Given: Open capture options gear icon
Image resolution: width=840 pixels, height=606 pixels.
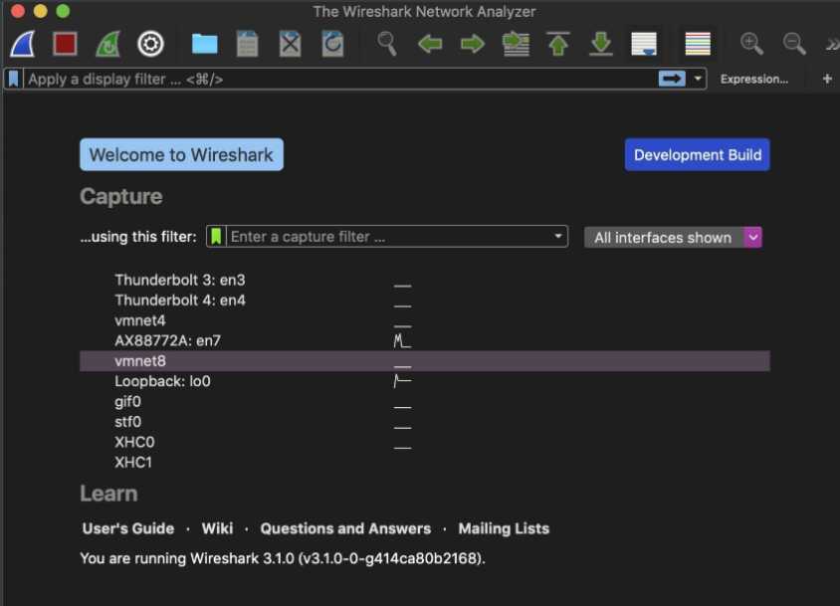Looking at the screenshot, I should pos(150,44).
